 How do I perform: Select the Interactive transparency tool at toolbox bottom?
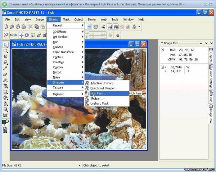click(5, 115)
